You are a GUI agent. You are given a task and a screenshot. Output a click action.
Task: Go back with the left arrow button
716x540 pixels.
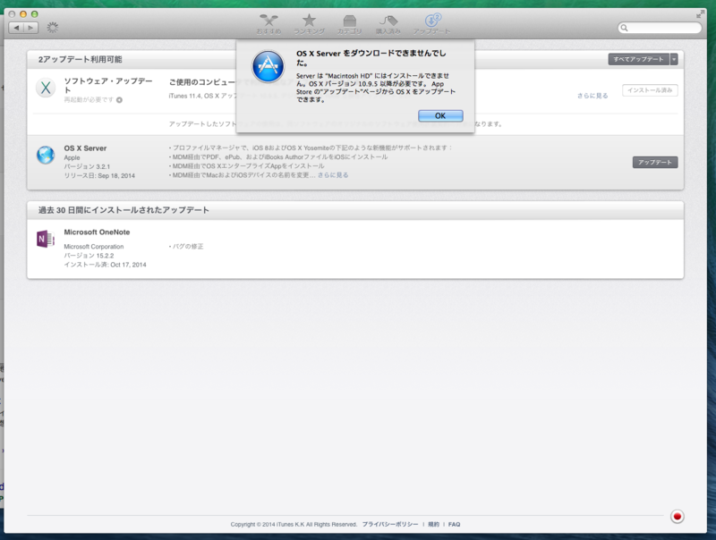(16, 28)
